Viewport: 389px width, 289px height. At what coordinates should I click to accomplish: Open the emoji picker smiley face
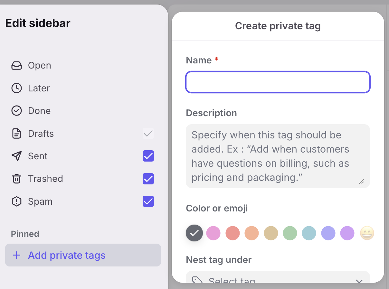[367, 233]
